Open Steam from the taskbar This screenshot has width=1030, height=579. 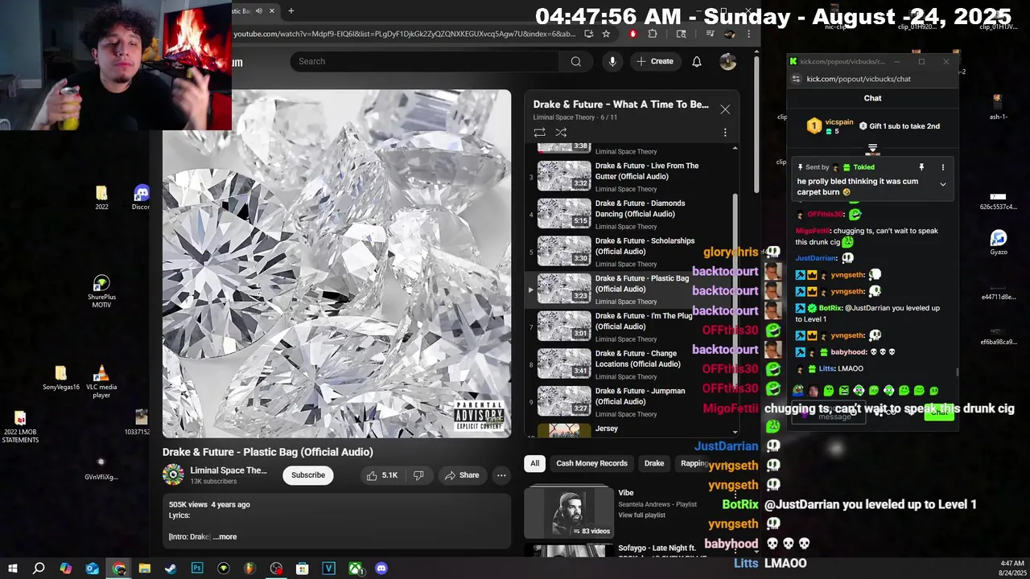click(x=171, y=569)
